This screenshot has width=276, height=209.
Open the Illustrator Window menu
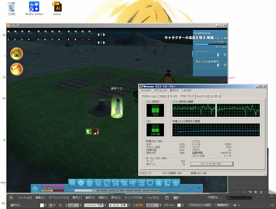[133, 197]
